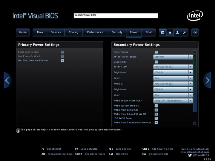Click the Home button
The height and width of the screenshot is (161, 215).
[x=23, y=32]
